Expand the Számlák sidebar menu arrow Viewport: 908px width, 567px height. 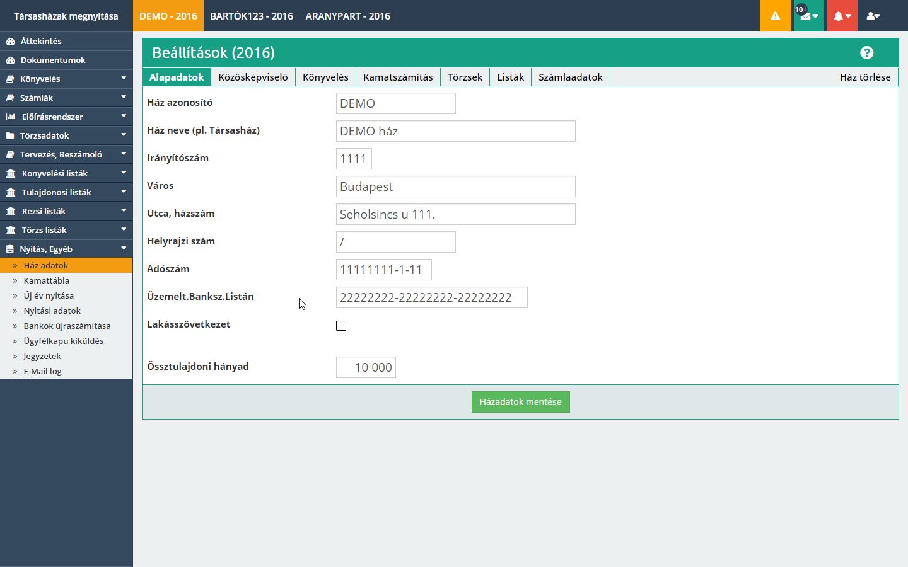(124, 97)
